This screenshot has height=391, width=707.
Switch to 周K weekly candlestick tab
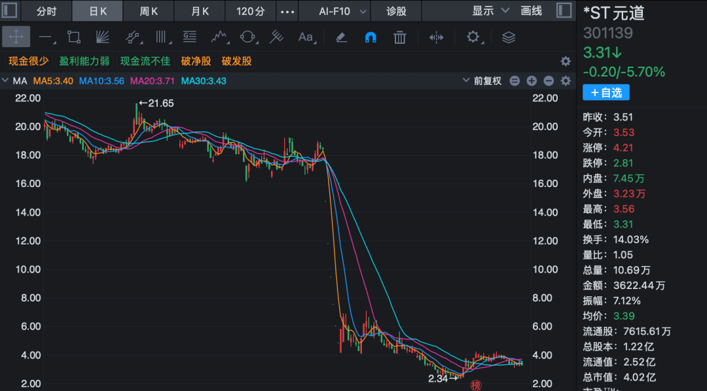pos(149,11)
